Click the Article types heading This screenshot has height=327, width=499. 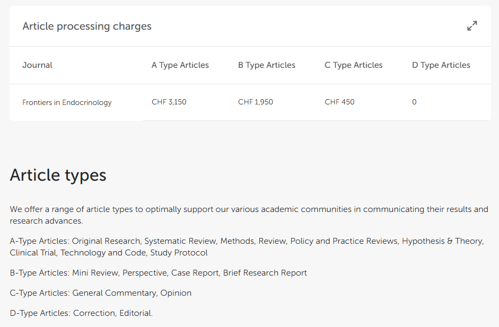[58, 175]
